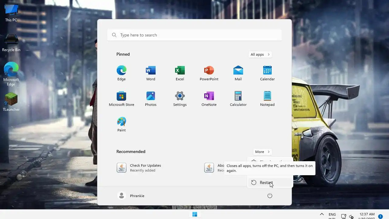Open the Photos app
Screen dimensions: 389x219
[151, 99]
